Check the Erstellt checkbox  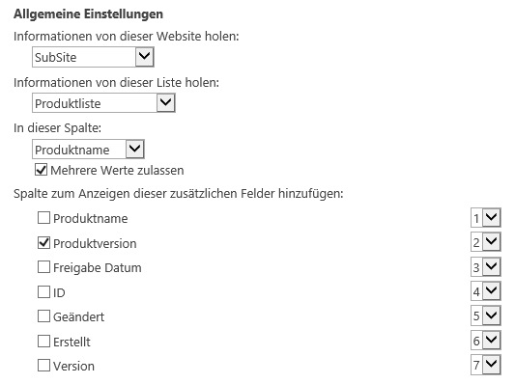tap(43, 341)
